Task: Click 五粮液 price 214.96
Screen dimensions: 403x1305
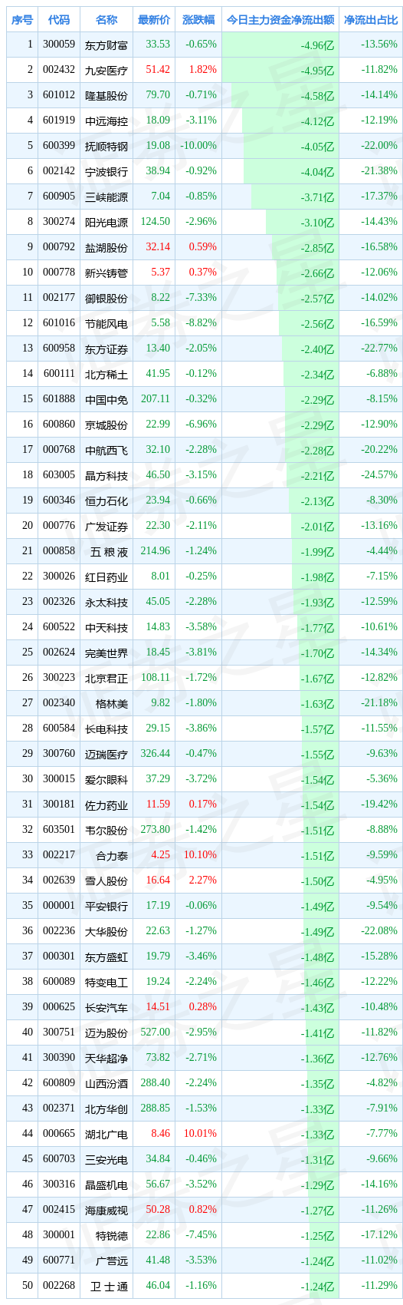Action: pos(156,551)
